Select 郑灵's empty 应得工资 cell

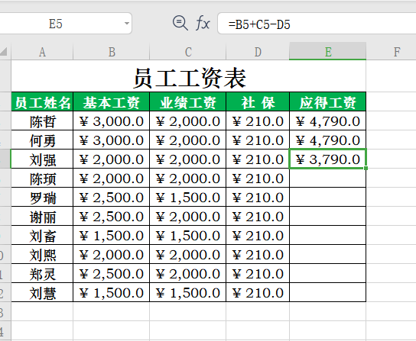327,273
